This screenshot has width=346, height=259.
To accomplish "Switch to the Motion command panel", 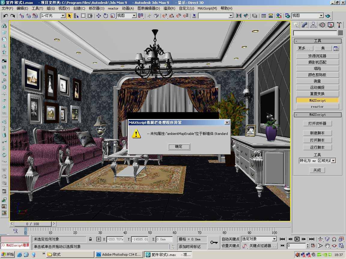I will 322,25.
